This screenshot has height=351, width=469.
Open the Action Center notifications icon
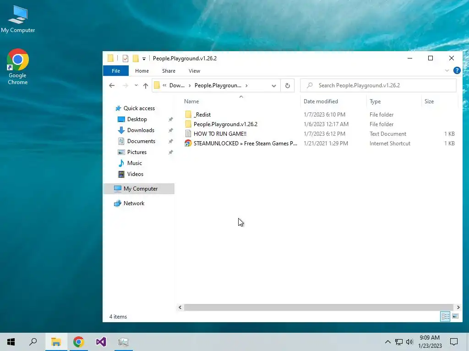[454, 342]
